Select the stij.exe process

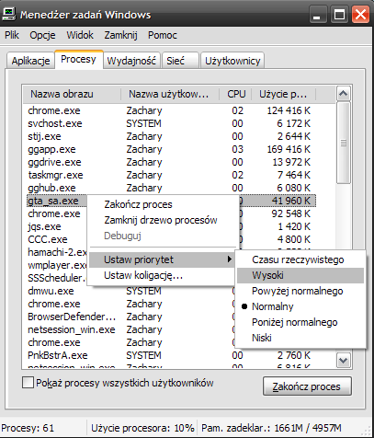171,136
